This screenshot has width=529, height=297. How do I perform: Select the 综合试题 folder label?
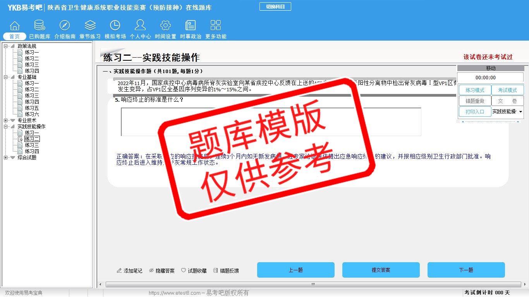click(x=27, y=157)
